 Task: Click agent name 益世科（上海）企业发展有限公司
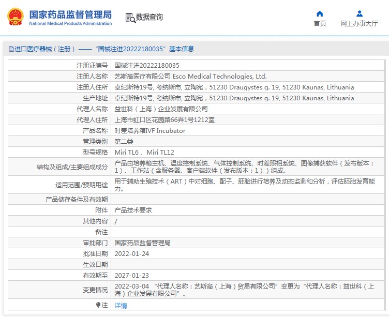click(161, 109)
